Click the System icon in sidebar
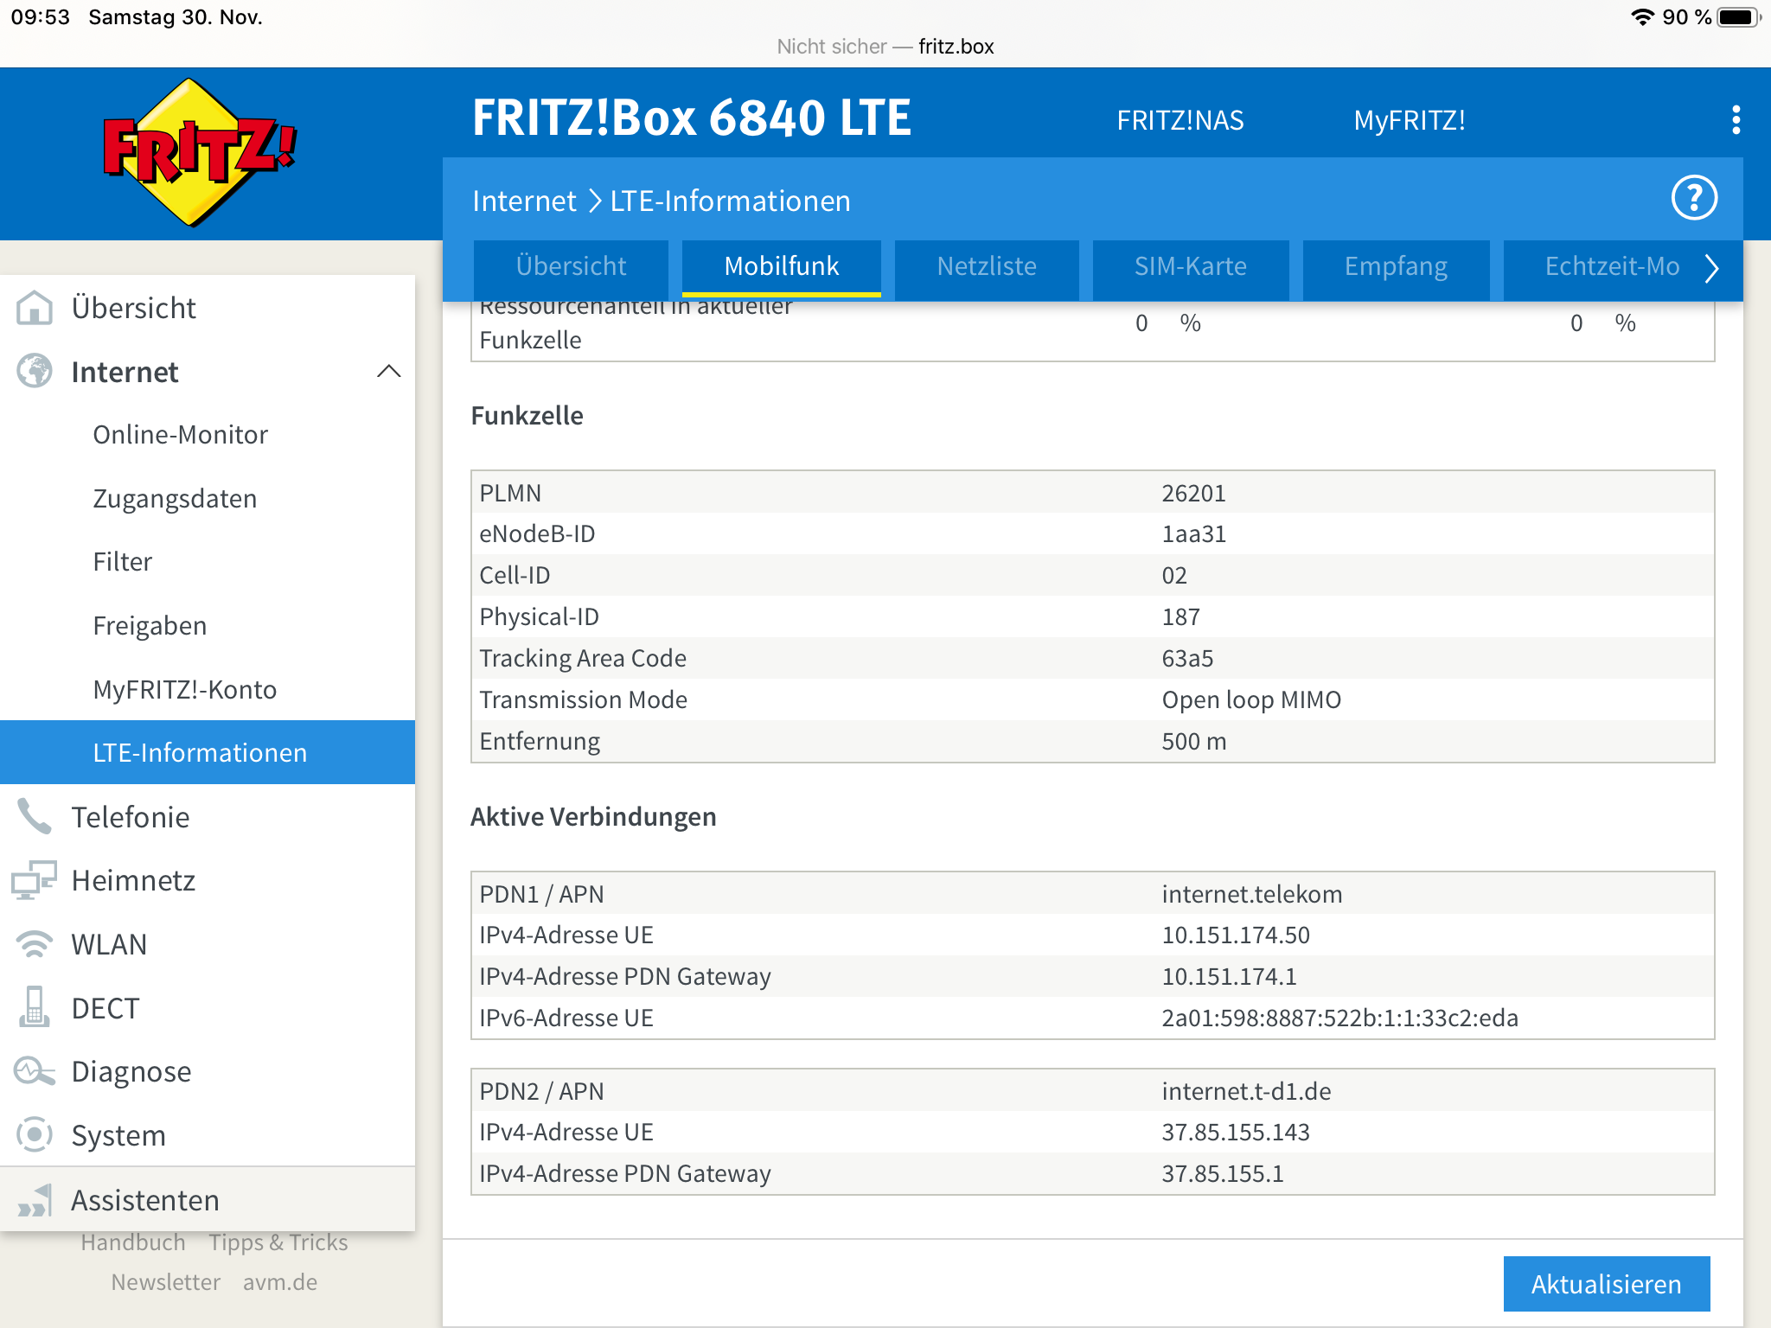Image resolution: width=1771 pixels, height=1328 pixels. [x=35, y=1134]
